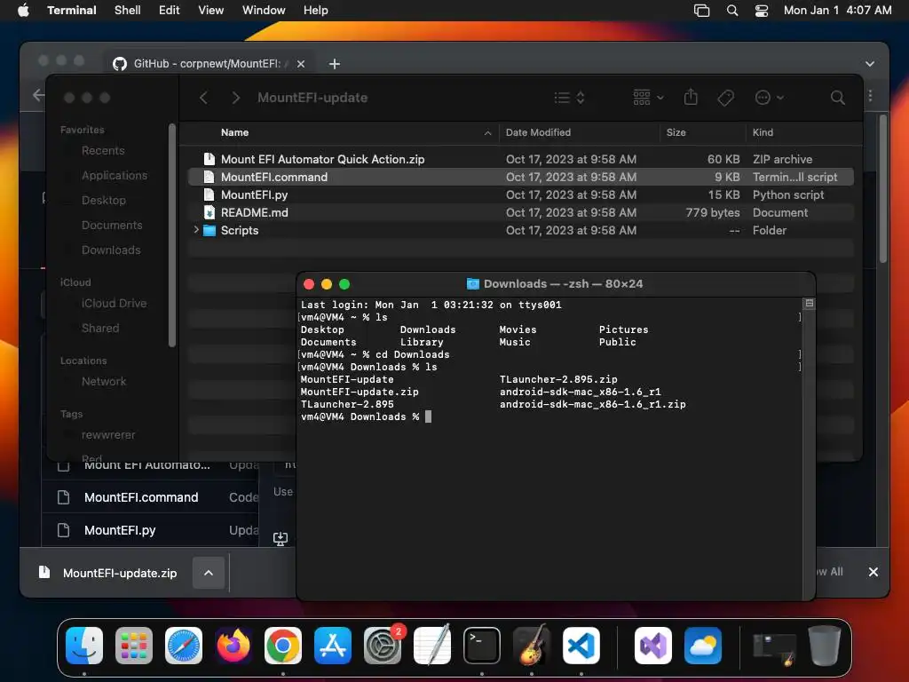Select README.md in Finder list

coord(520,212)
